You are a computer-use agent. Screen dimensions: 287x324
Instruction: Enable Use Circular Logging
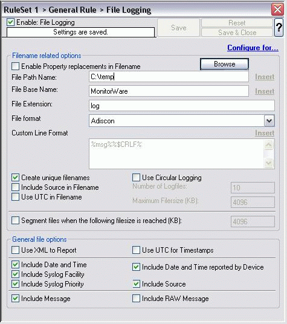coord(136,177)
